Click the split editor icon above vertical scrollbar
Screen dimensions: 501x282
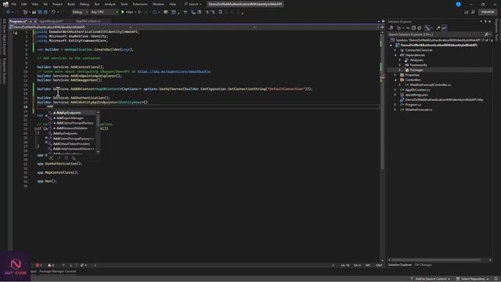click(x=383, y=27)
